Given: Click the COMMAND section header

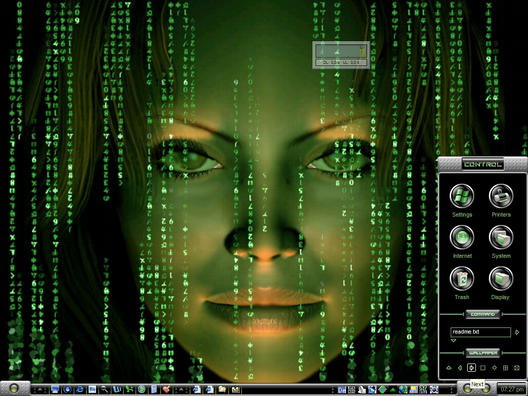Looking at the screenshot, I should click(483, 314).
